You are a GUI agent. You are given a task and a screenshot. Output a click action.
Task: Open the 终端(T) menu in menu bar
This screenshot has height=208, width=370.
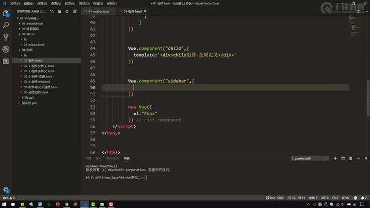(98, 3)
